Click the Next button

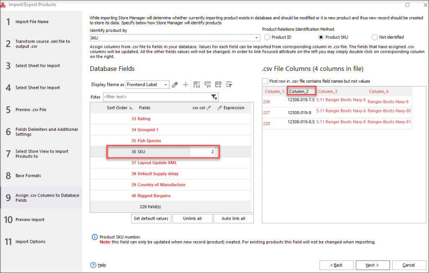click(372, 265)
